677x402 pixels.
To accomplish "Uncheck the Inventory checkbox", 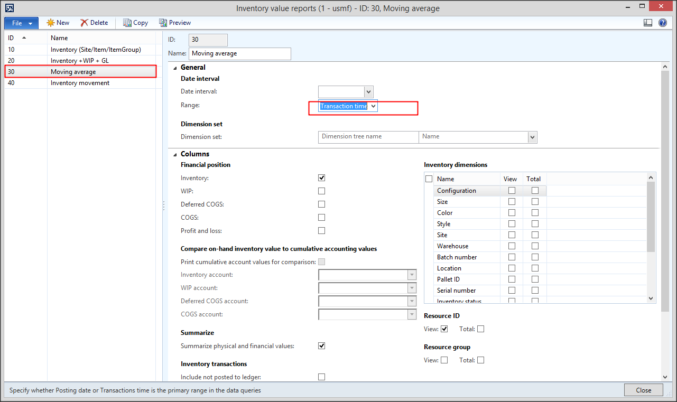I will (321, 177).
